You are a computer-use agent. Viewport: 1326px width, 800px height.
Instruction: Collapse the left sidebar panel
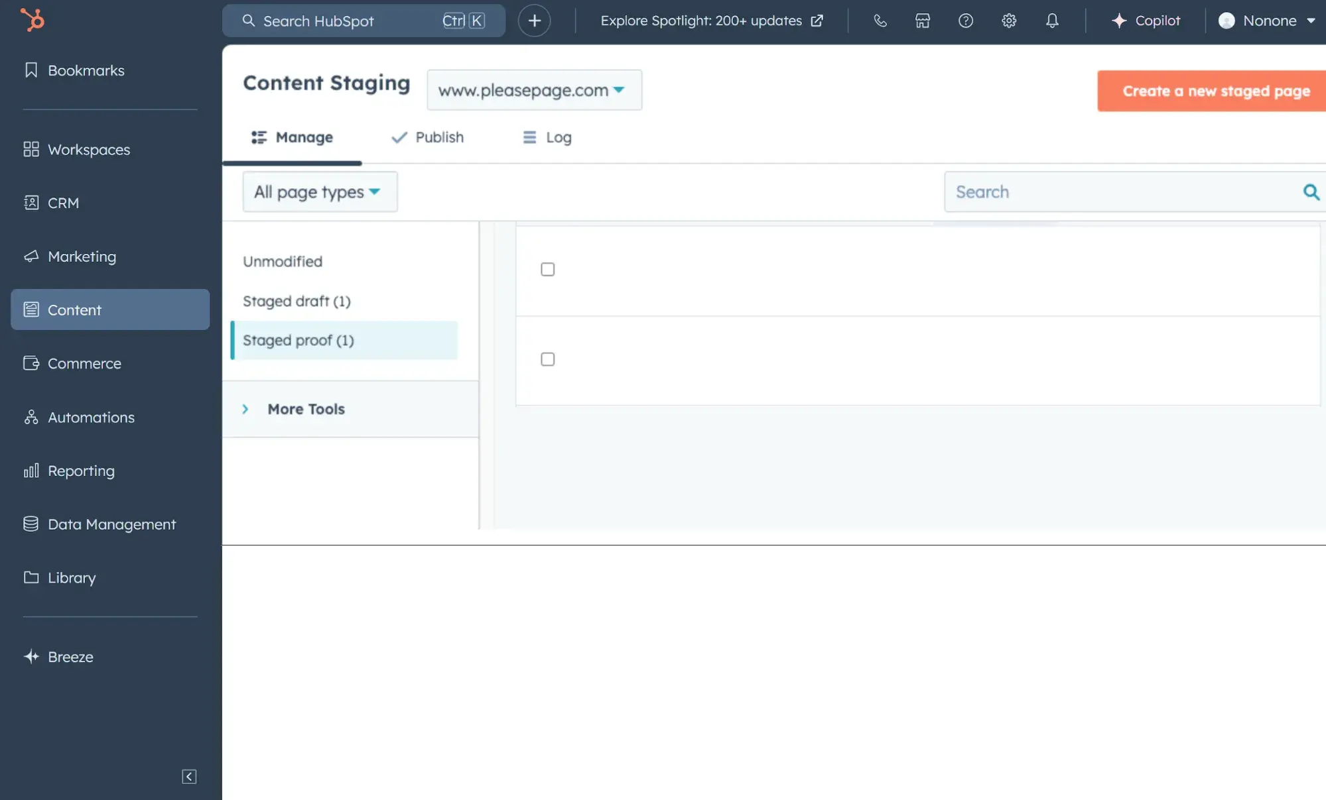click(190, 776)
